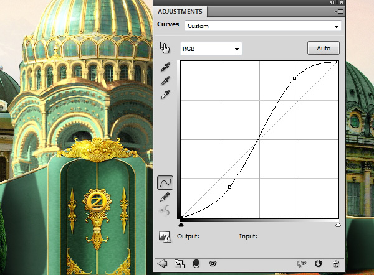Select the Adjustments panel tab
374x275 pixels.
180,11
